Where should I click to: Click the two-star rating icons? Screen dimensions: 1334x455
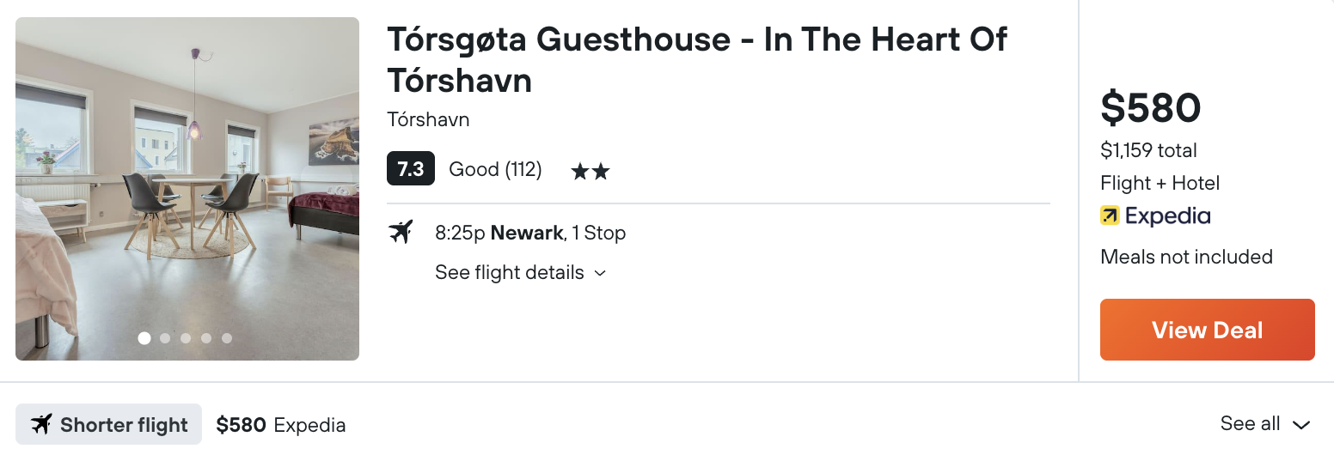pyautogui.click(x=591, y=172)
